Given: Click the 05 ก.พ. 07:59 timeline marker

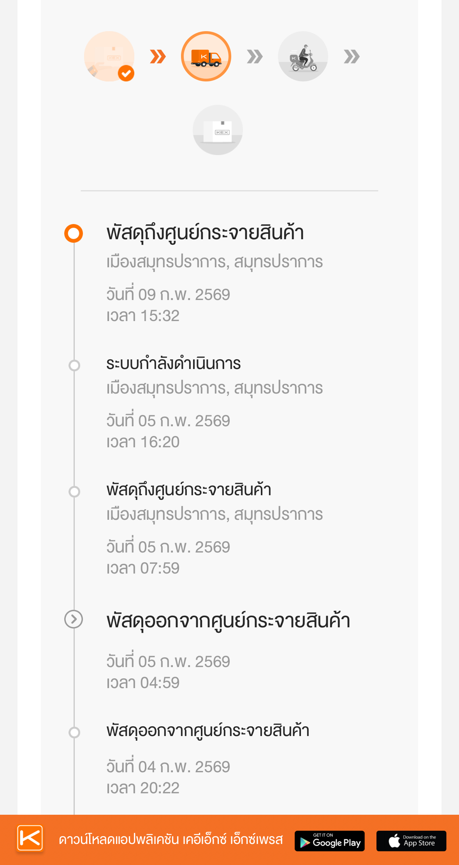Looking at the screenshot, I should [x=74, y=491].
